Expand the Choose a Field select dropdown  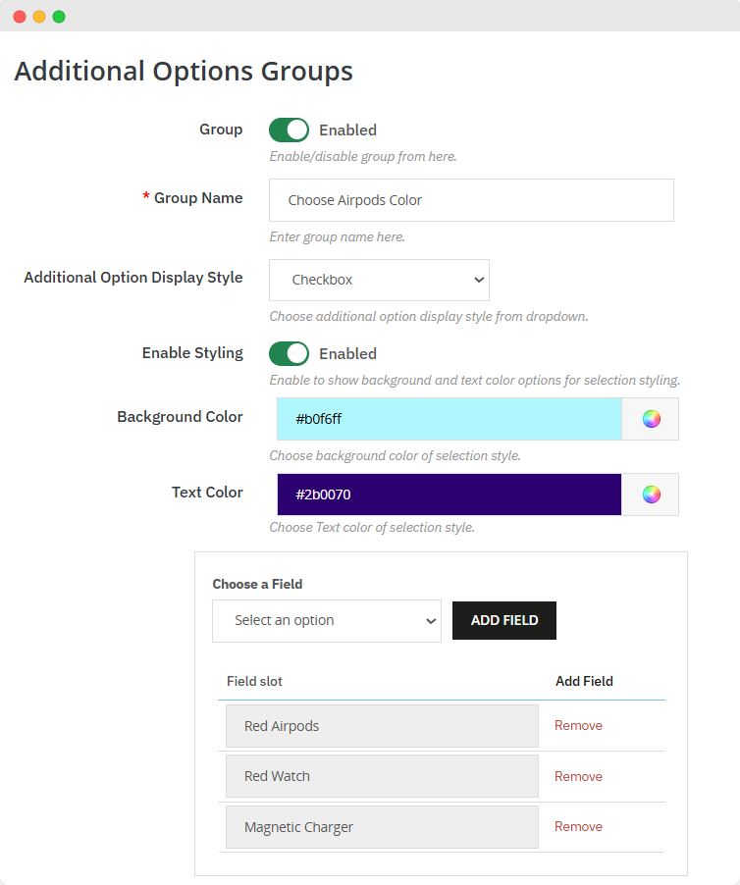click(326, 621)
